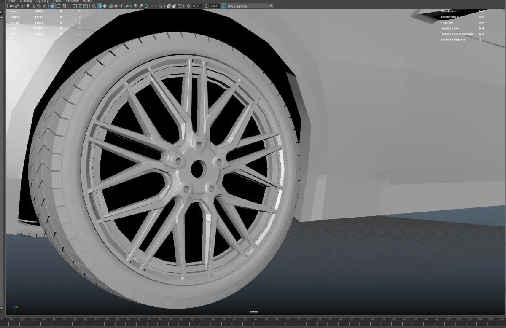
Task: Toggle the Film Gate display
Action: point(58,6)
